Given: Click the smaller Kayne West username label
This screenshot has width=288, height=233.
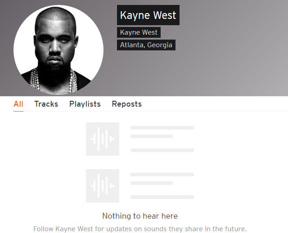Looking at the screenshot, I should 139,32.
